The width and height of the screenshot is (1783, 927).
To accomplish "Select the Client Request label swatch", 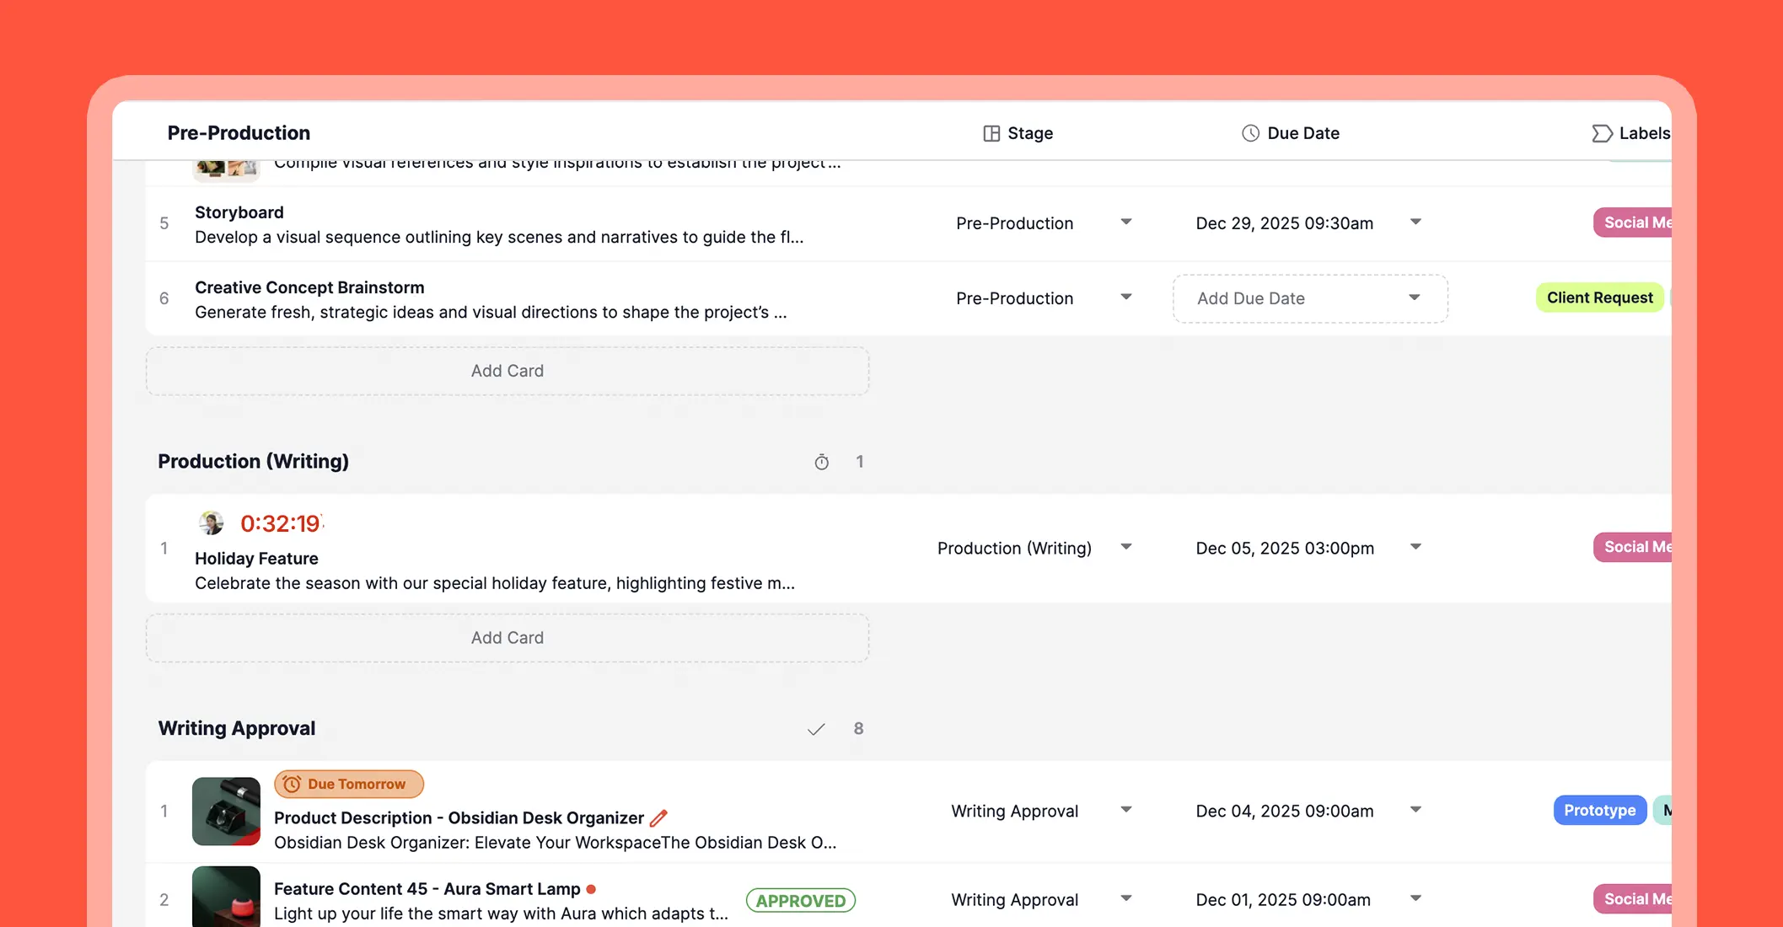I will pyautogui.click(x=1599, y=297).
